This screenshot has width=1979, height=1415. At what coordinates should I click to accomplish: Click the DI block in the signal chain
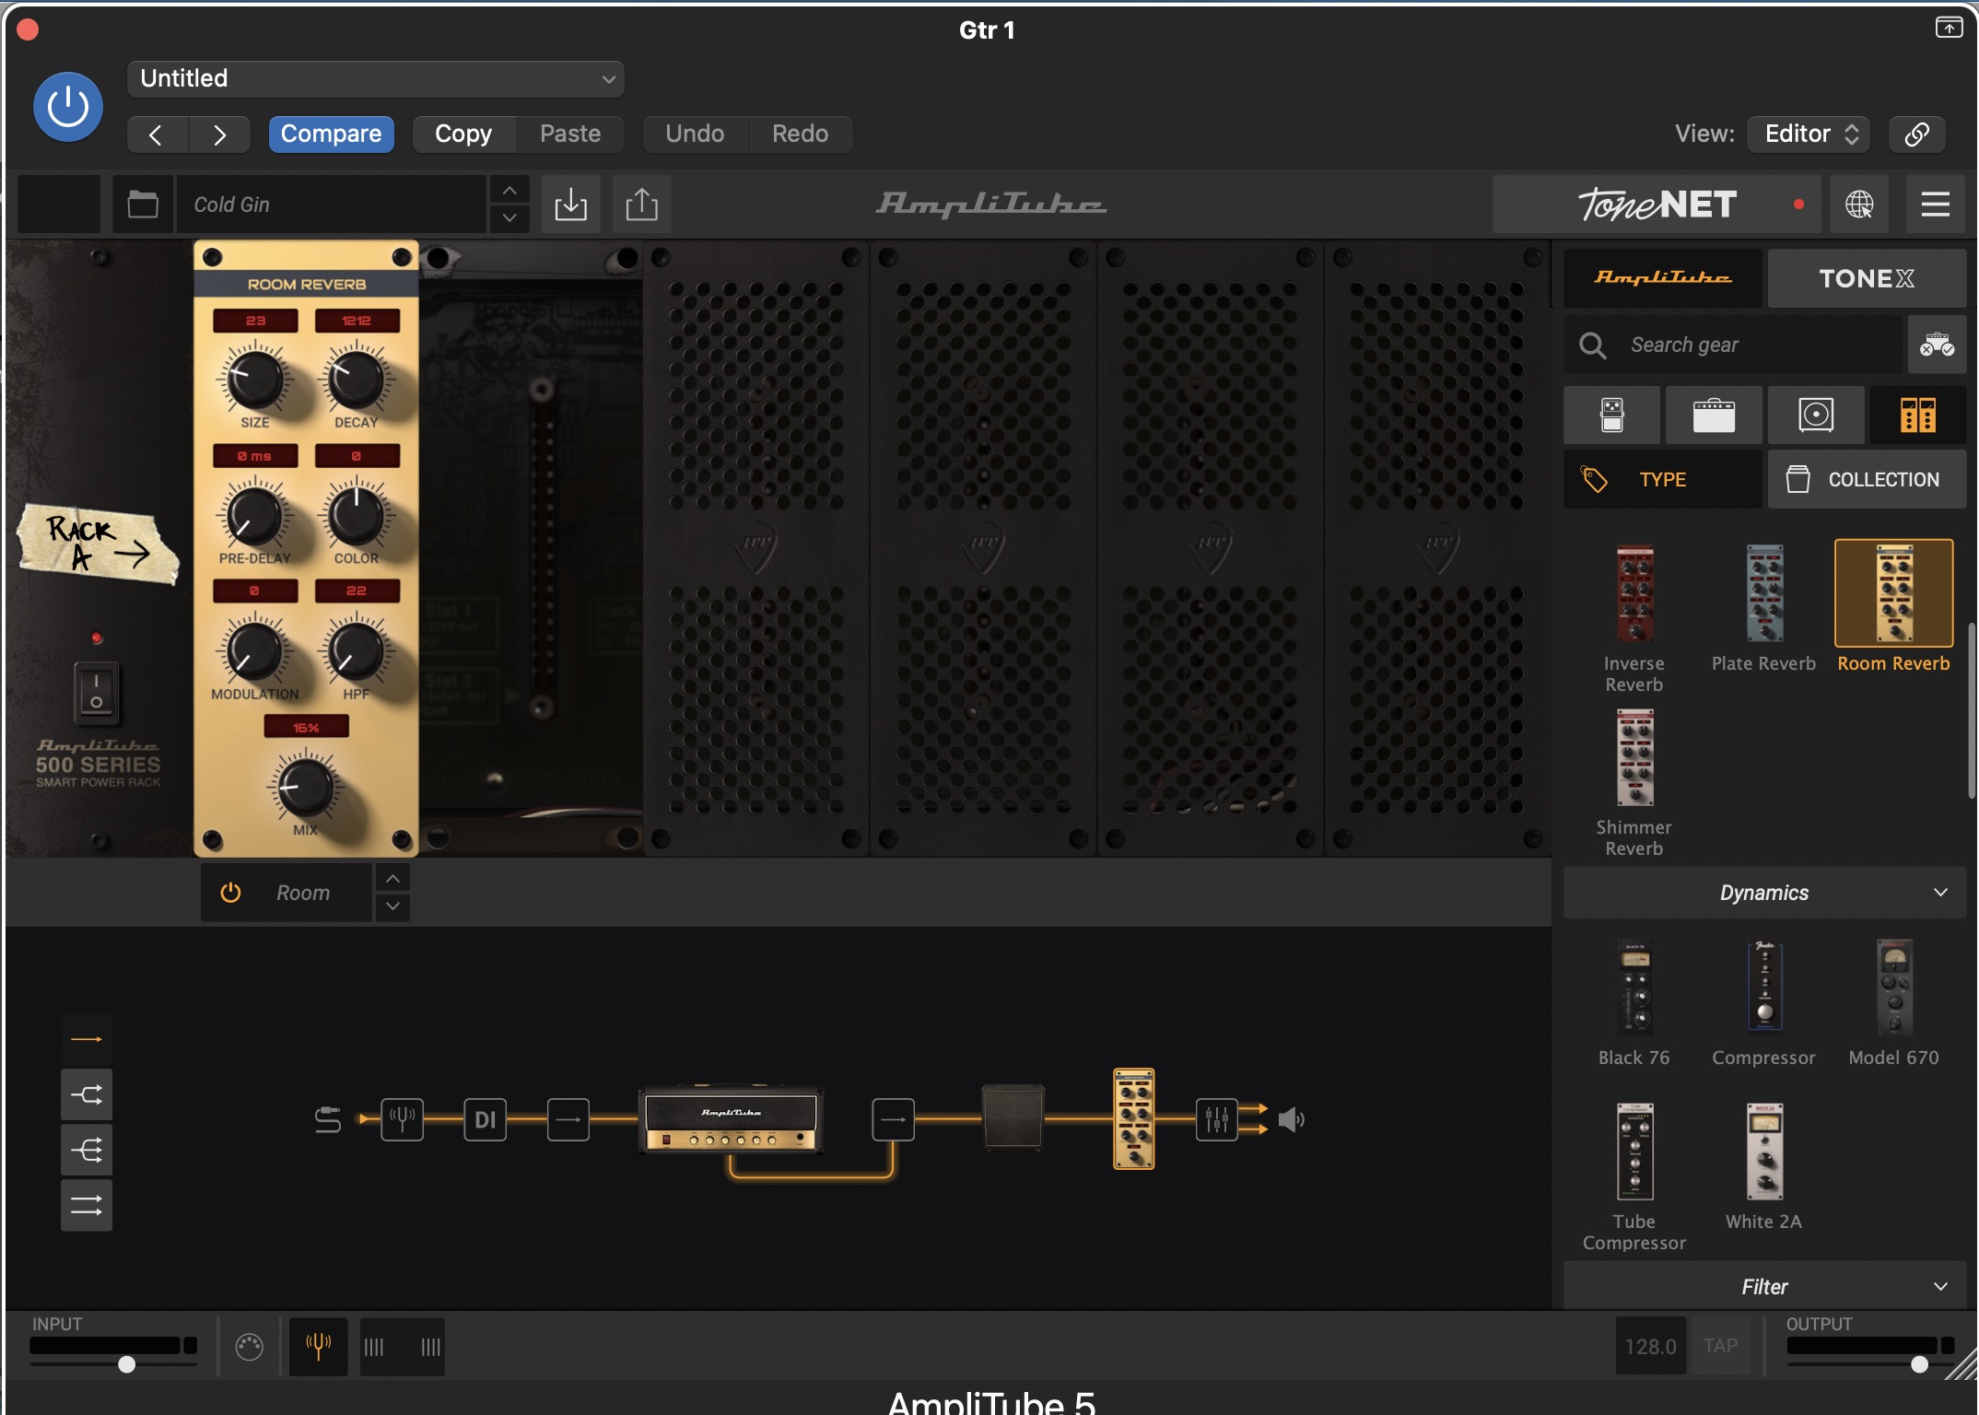(x=485, y=1119)
